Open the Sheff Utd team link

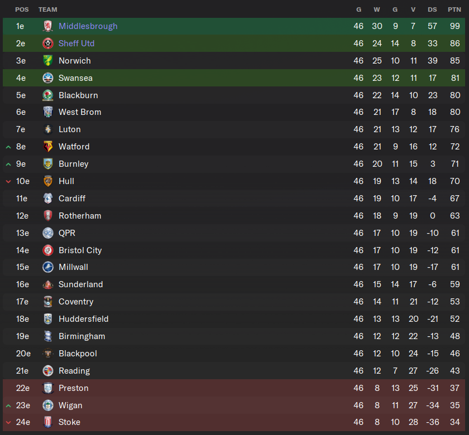point(76,43)
